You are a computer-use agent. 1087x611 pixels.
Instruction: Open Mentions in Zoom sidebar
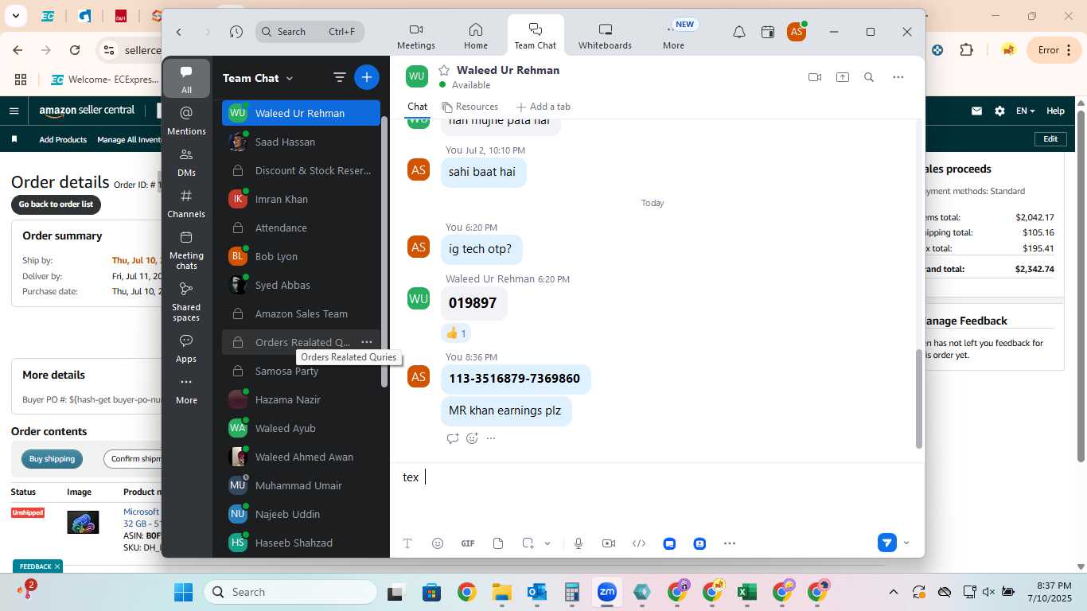(186, 120)
